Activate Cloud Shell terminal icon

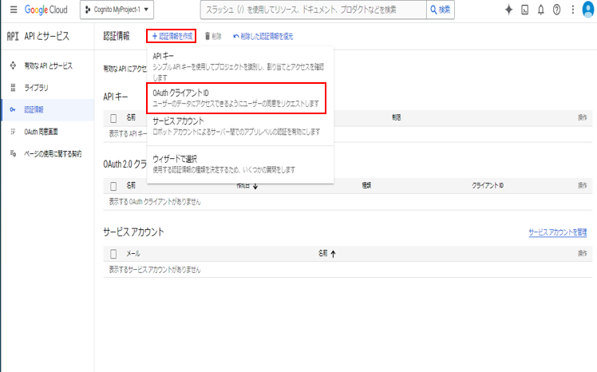(x=524, y=10)
